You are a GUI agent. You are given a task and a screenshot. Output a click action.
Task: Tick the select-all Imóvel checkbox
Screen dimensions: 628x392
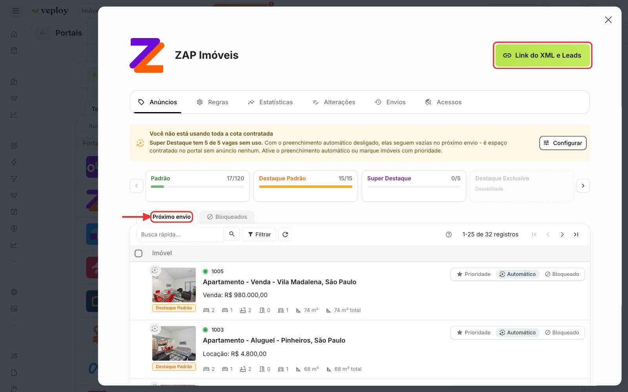(139, 253)
